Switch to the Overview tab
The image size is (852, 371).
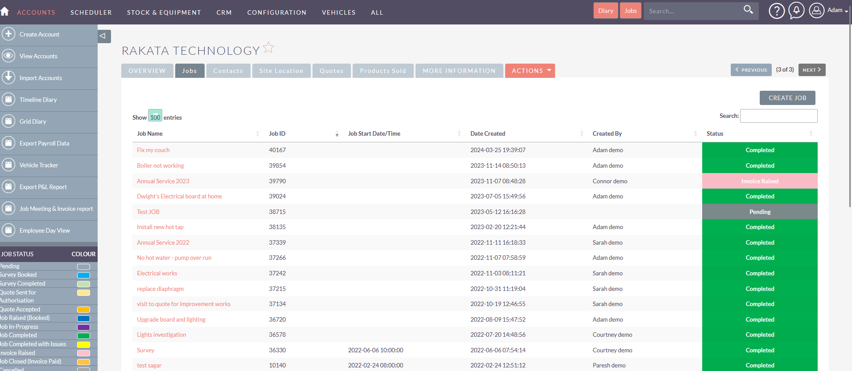tap(147, 71)
